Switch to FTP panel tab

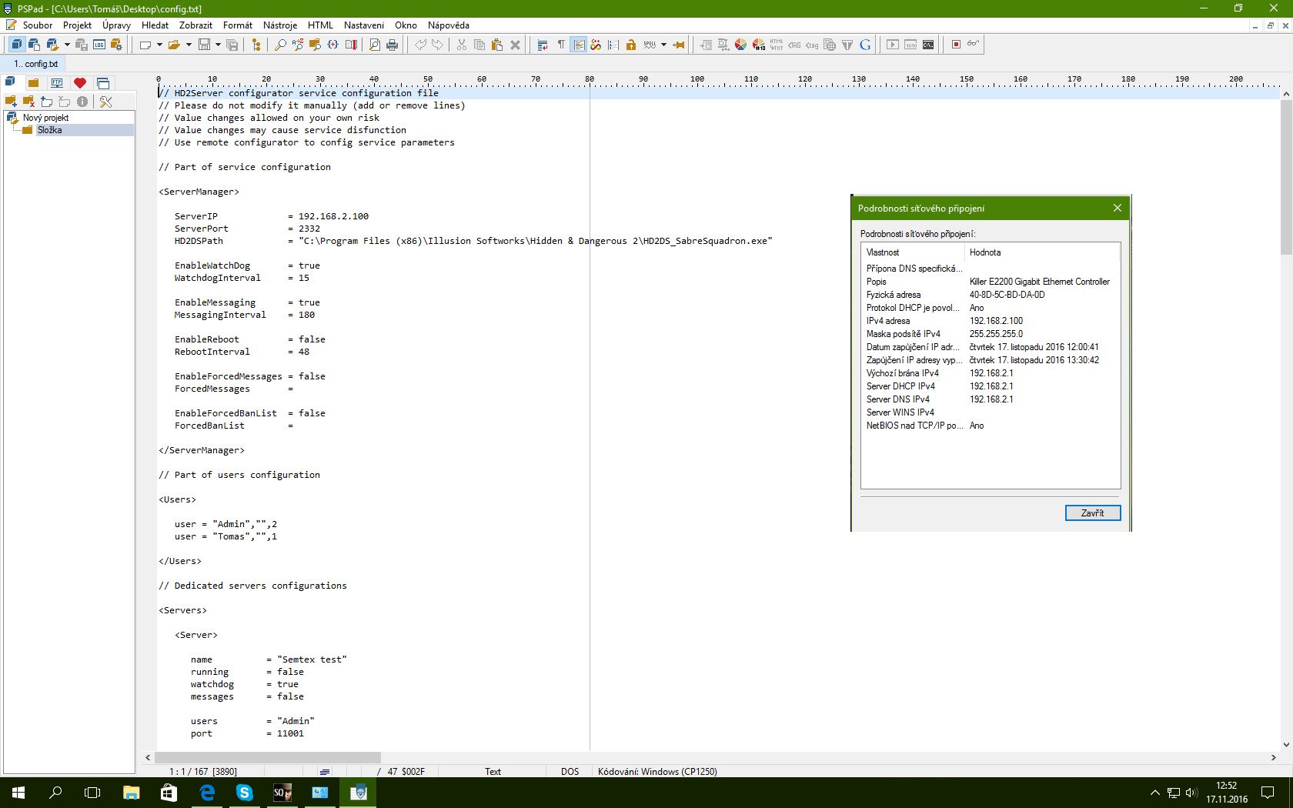(x=57, y=83)
